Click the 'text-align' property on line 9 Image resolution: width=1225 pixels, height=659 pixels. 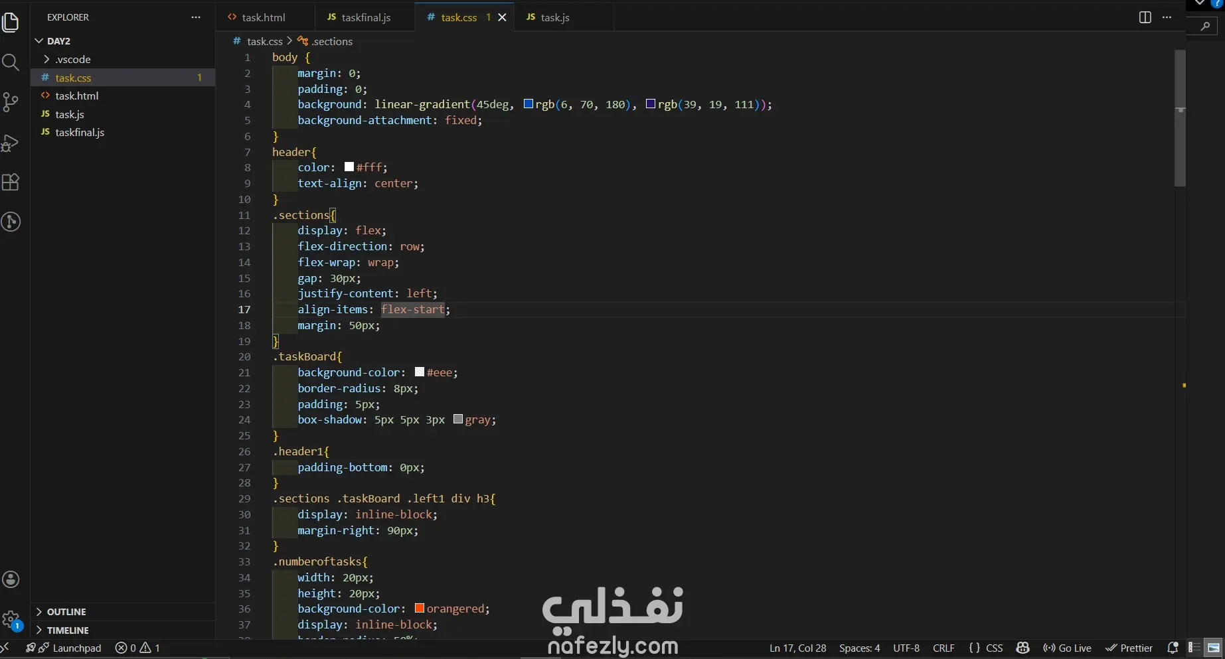tap(329, 183)
